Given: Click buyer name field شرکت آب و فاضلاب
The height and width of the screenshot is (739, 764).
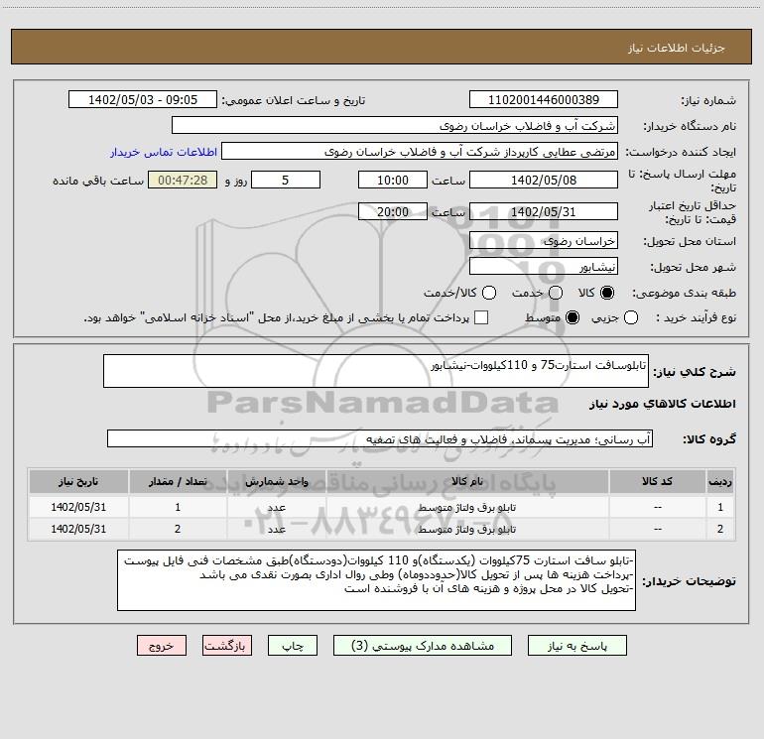Looking at the screenshot, I should point(395,125).
